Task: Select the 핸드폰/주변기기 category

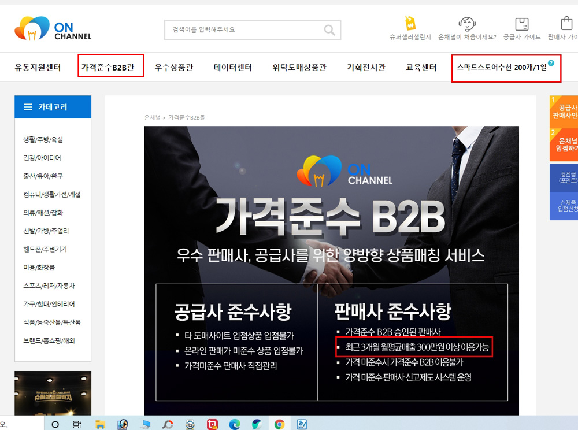Action: pos(45,249)
